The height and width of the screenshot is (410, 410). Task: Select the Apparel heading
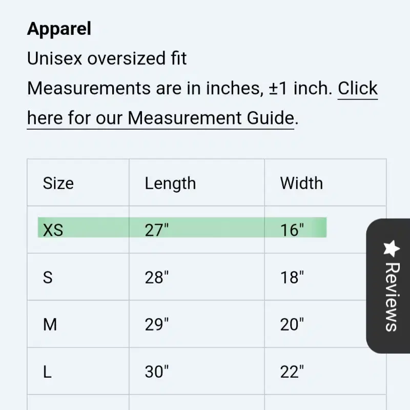pos(59,29)
